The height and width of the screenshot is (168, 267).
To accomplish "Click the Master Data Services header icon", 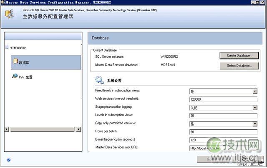I will pyautogui.click(x=9, y=14).
